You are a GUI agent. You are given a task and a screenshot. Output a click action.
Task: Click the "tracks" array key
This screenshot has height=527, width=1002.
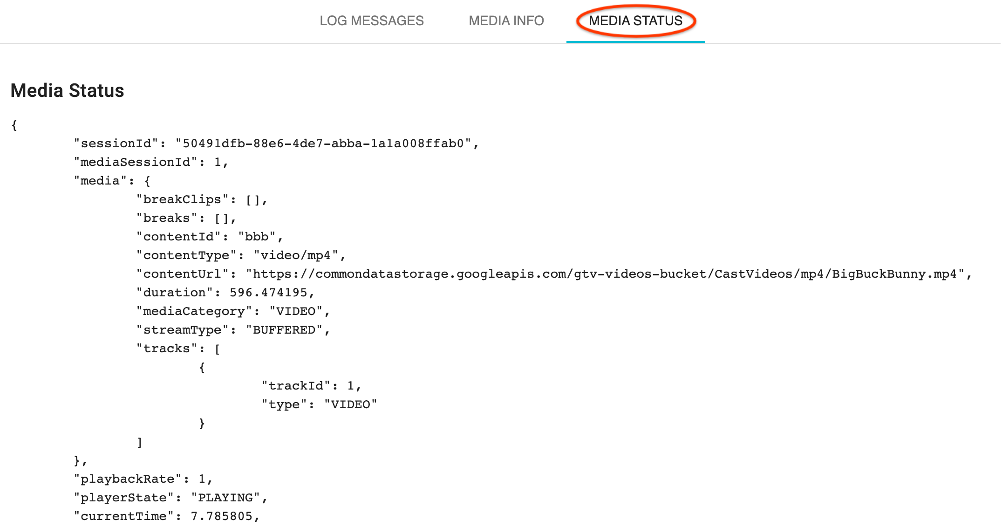(167, 349)
